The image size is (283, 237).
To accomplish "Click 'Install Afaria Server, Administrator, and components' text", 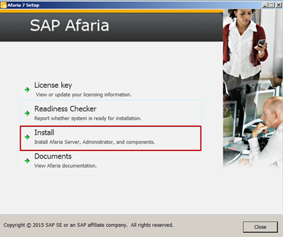I will [x=94, y=142].
